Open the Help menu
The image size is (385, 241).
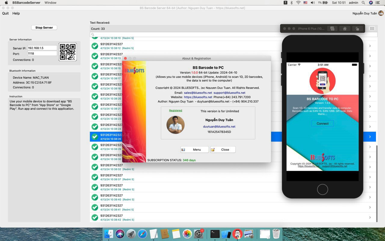[x=16, y=13]
